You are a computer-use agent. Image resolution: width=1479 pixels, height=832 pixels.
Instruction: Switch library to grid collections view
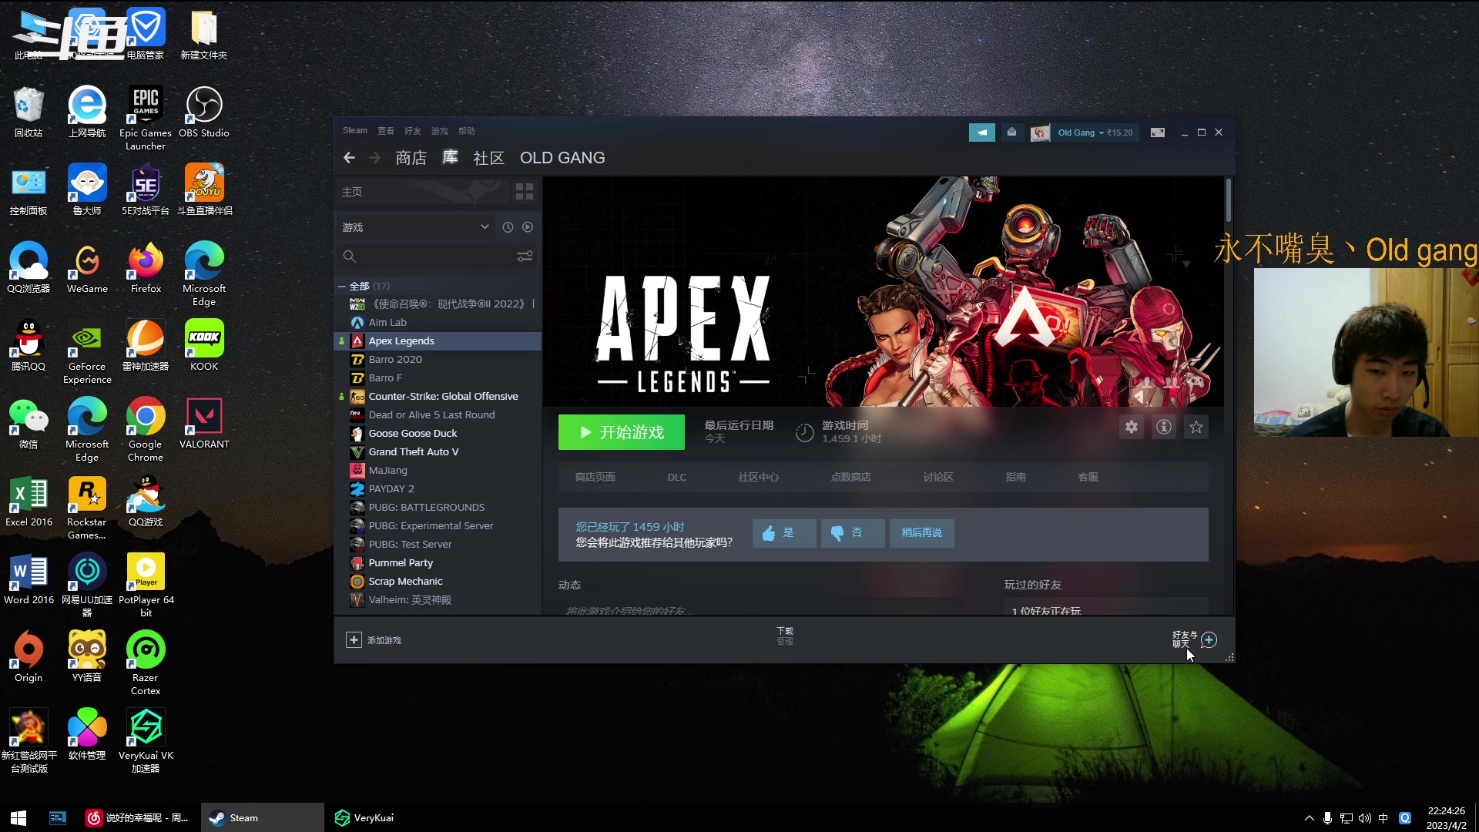(524, 192)
